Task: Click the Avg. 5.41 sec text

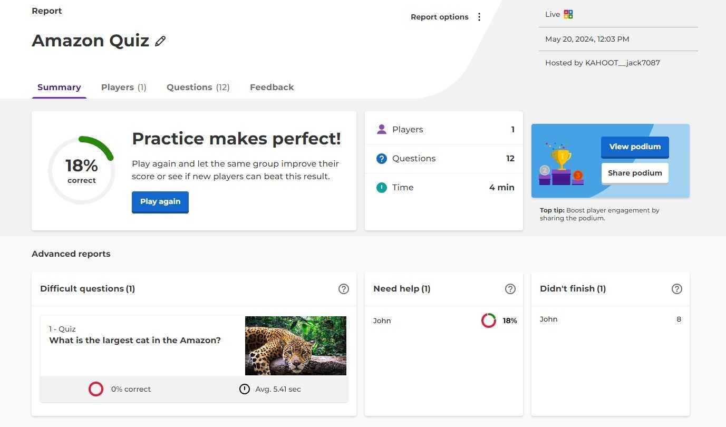Action: 278,389
